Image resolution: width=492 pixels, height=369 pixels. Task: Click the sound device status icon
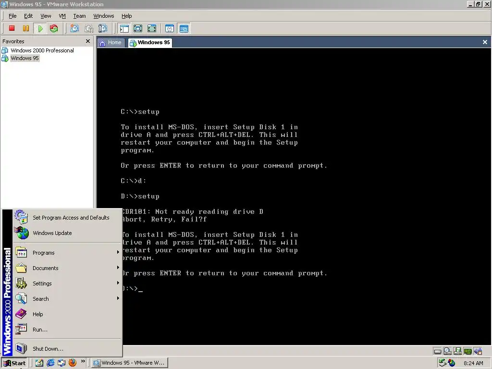[x=478, y=351]
